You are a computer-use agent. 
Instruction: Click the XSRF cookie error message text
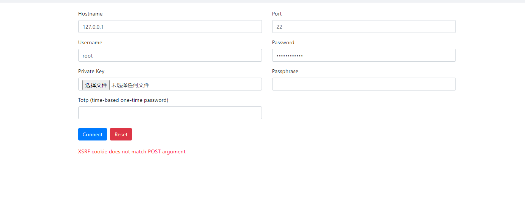point(132,151)
